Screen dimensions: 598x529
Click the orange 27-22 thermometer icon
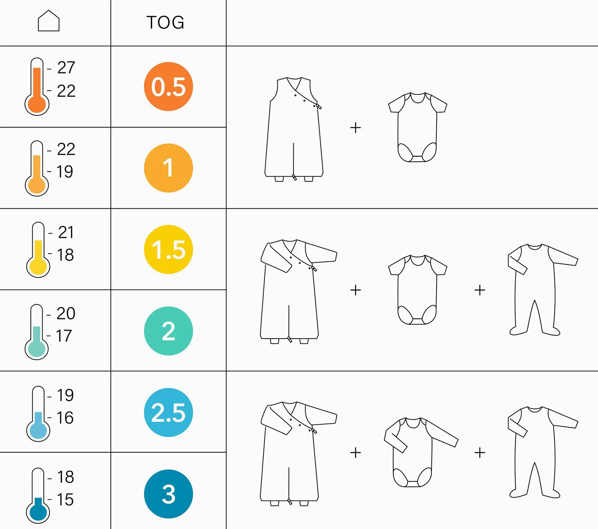click(37, 87)
